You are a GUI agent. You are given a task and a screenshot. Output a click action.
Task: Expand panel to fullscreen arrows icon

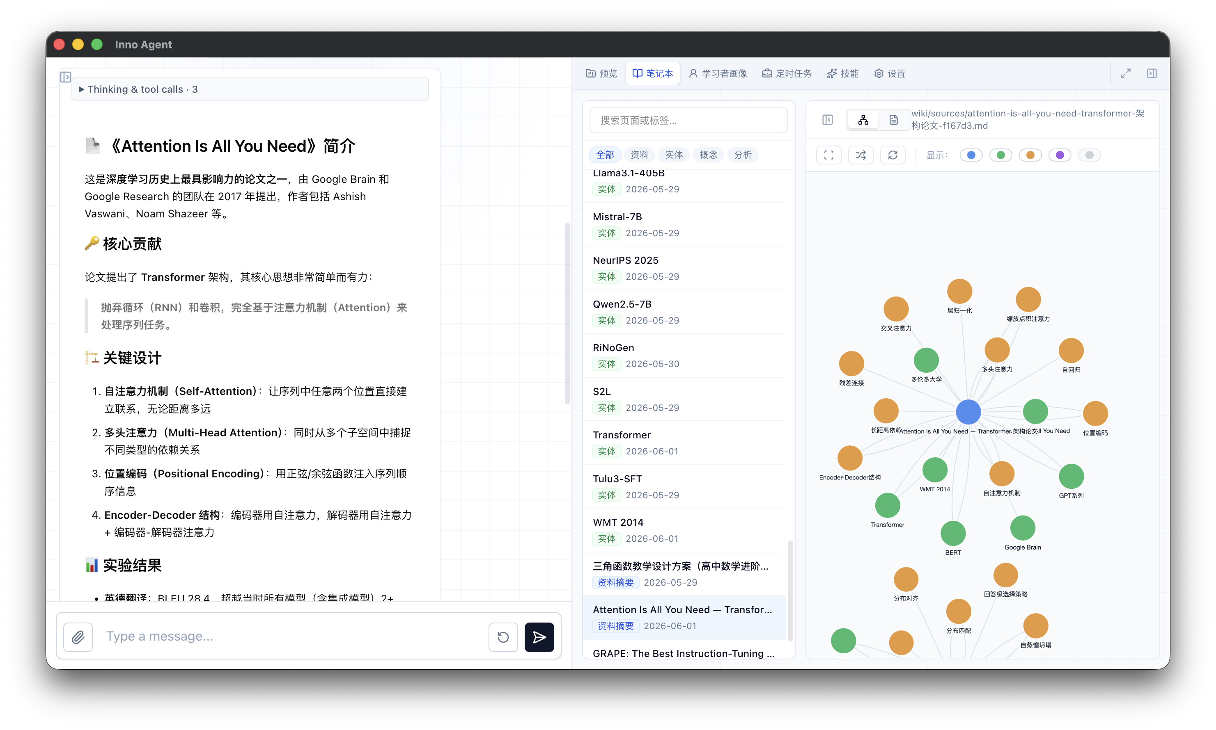pyautogui.click(x=1125, y=73)
